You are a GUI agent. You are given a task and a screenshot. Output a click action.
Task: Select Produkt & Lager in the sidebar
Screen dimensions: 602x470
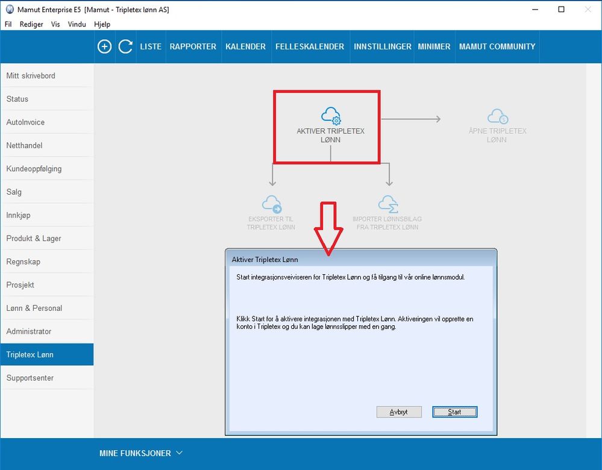[47, 238]
